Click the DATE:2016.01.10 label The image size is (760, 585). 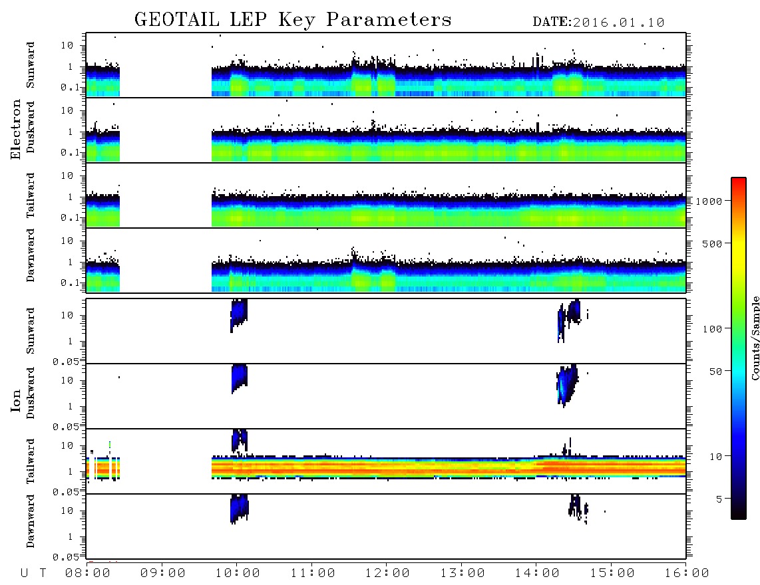(x=598, y=23)
